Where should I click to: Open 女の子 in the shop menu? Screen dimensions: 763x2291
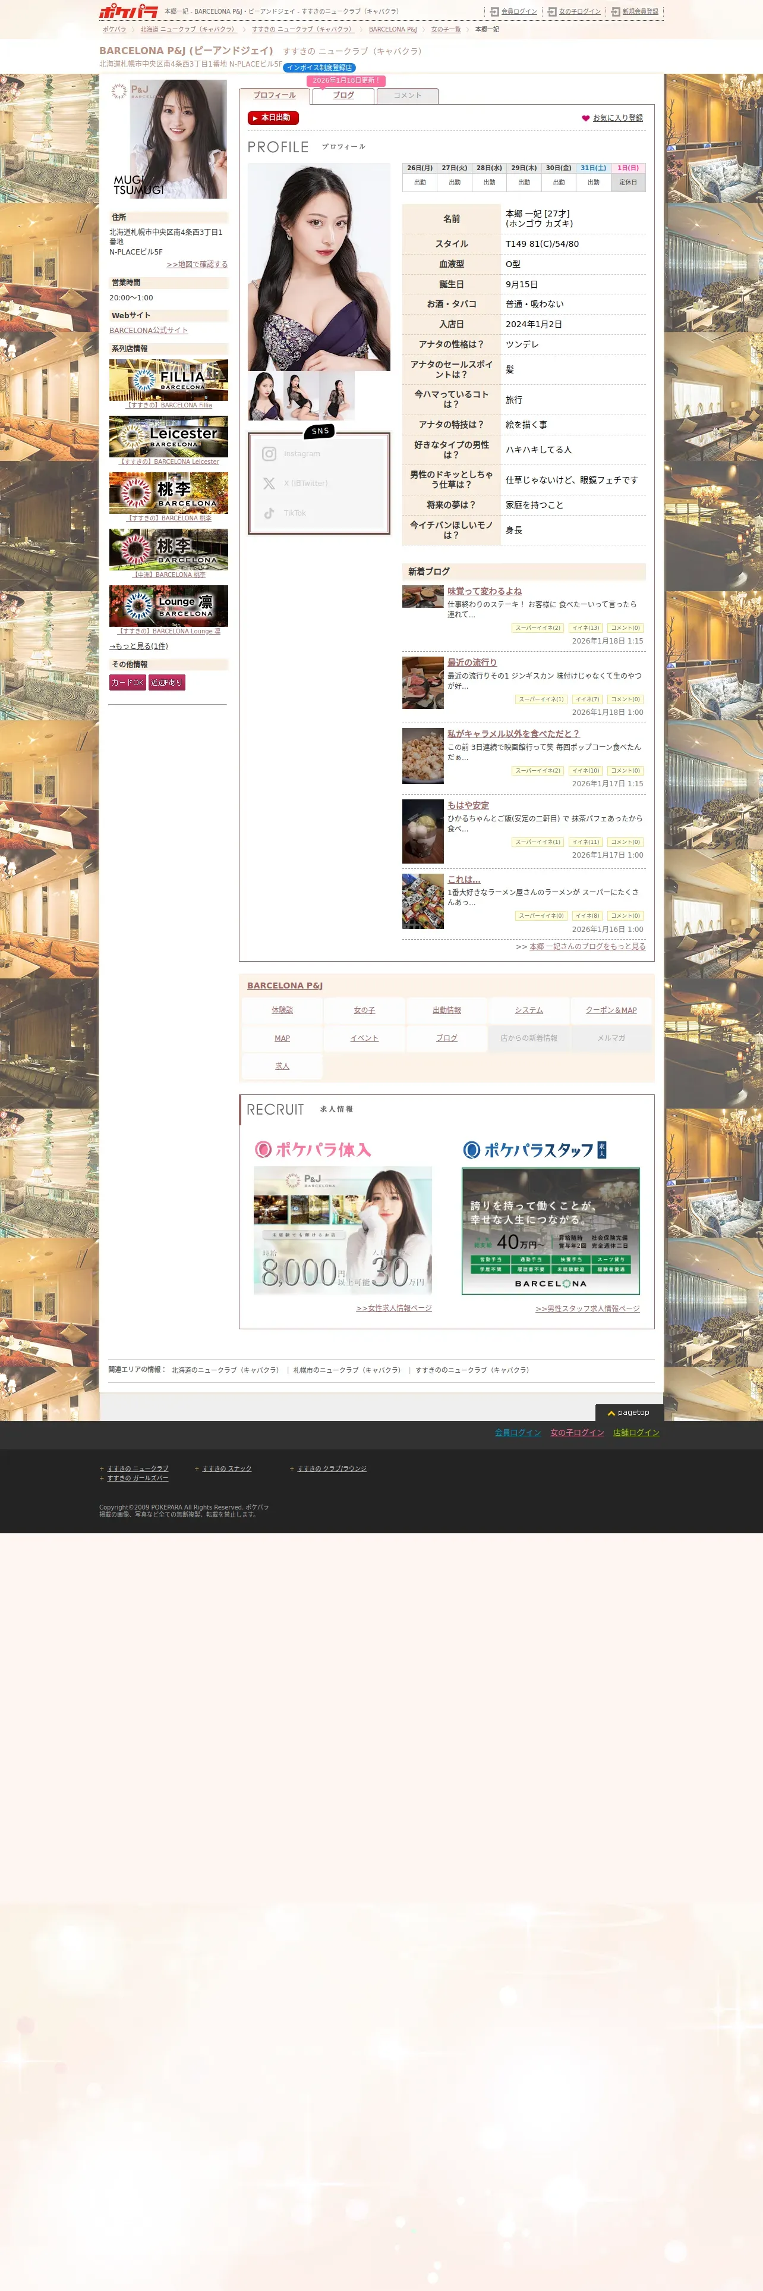[x=364, y=1010]
